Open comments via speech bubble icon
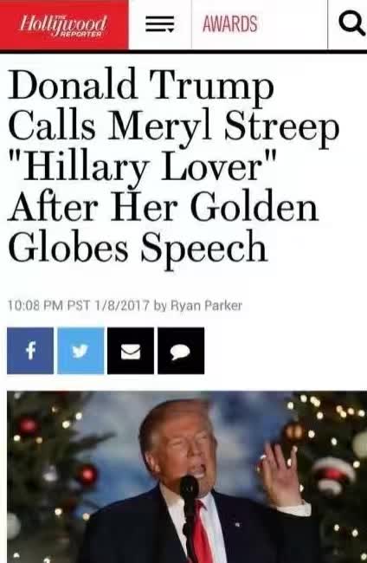This screenshot has height=563, width=367. coord(181,351)
